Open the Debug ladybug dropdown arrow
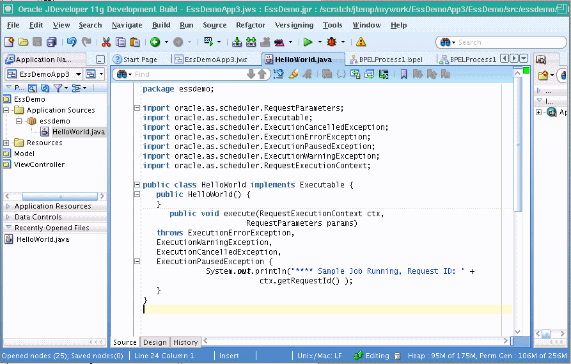 pos(343,42)
